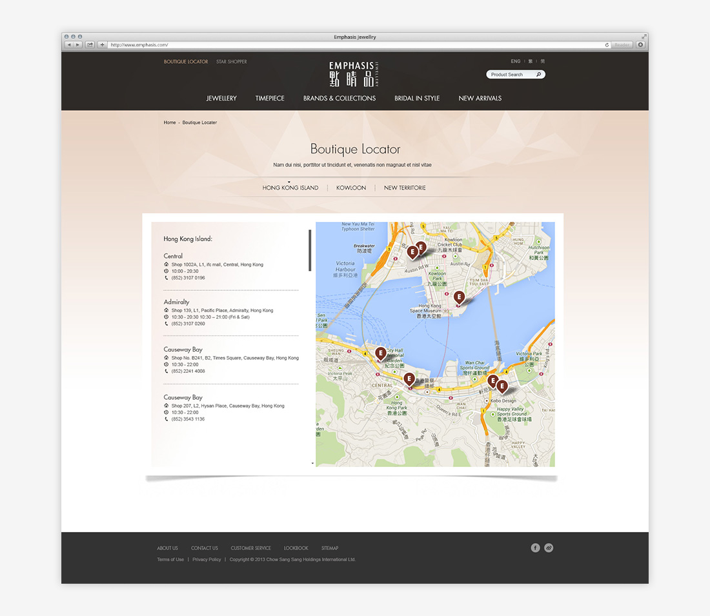Click map pin beside City Hall Memorial Garden
710x616 pixels.
381,353
